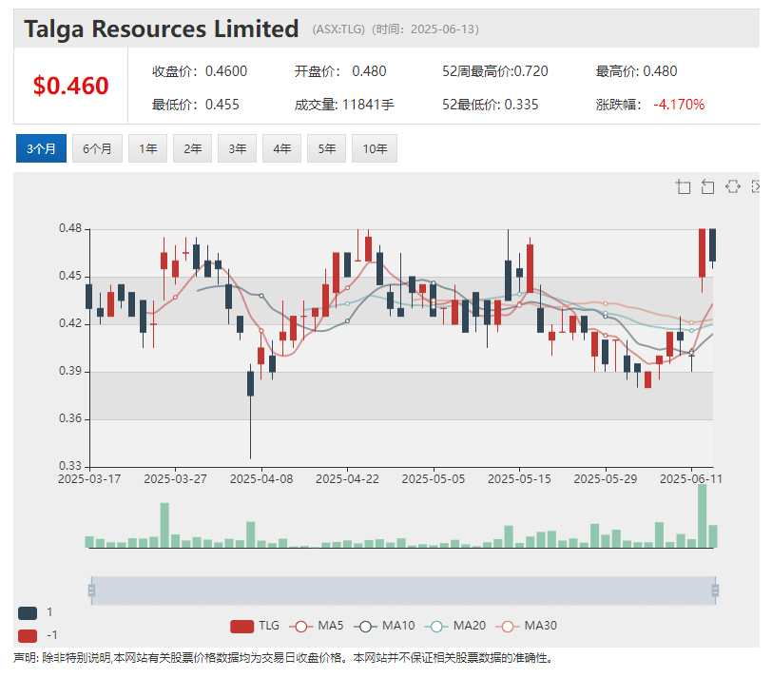Click the 2025-05-15 x-axis label
Screen dimensions: 772x678
[x=519, y=479]
